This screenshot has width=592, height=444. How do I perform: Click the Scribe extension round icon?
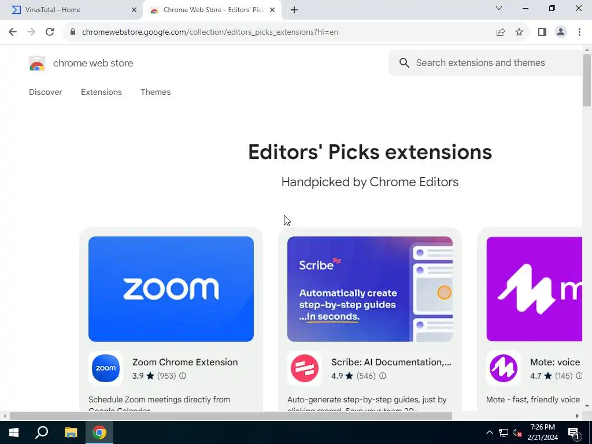pos(305,368)
